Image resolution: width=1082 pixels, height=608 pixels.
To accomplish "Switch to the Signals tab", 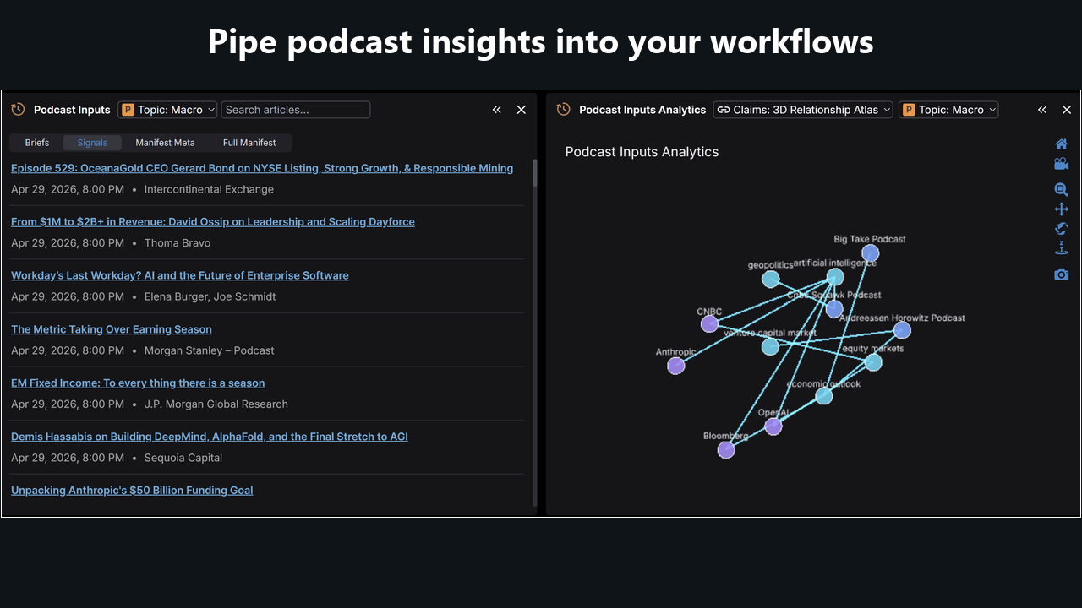I will point(92,143).
